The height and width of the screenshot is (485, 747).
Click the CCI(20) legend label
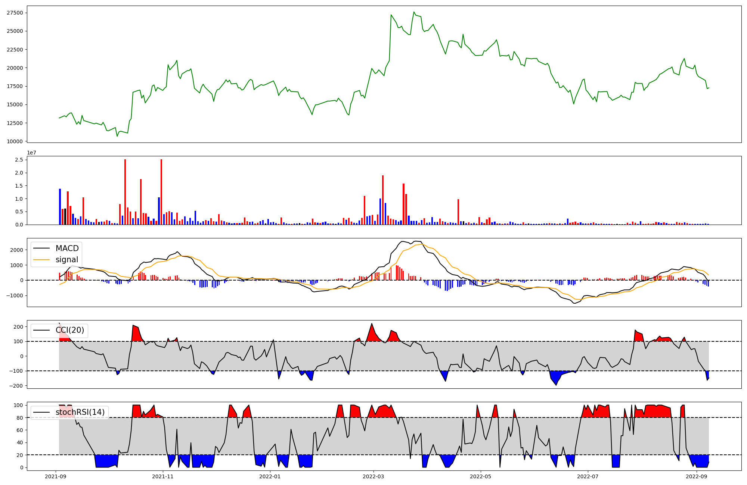[x=70, y=330]
